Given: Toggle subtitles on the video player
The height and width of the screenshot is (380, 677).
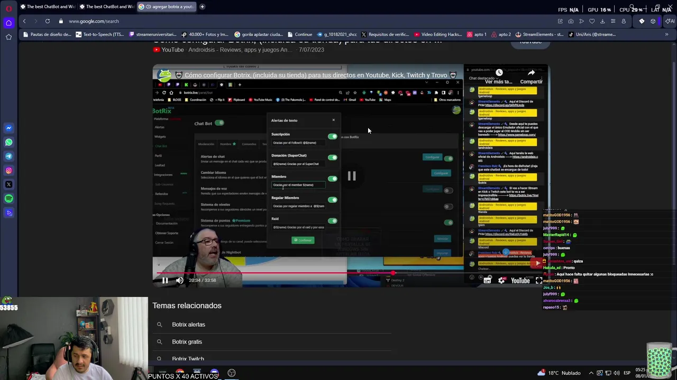Looking at the screenshot, I should [x=487, y=280].
